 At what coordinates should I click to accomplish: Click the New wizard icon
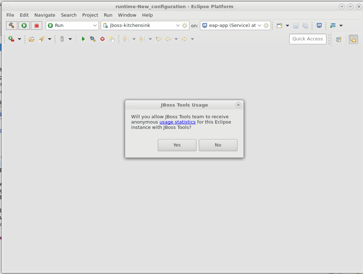279,25
